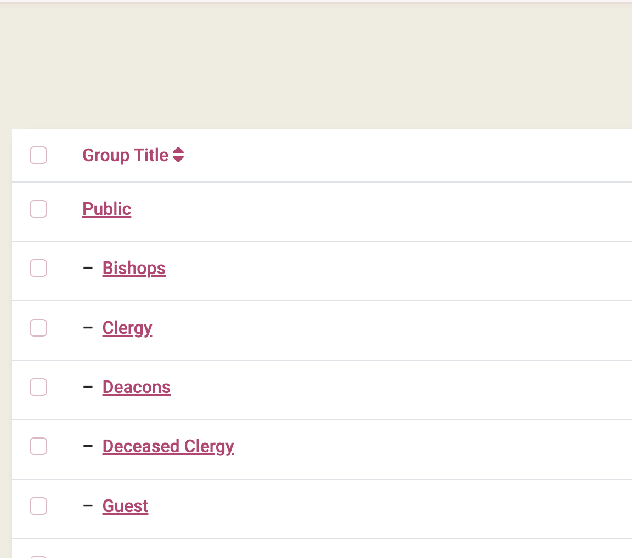Check the box for the Public group
Viewport: 632px width, 558px height.
[x=38, y=209]
